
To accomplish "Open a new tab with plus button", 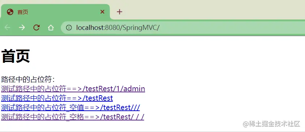I will (119, 12).
